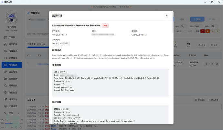Click the magnifier icon for 网络爬虫

click(x=5, y=85)
